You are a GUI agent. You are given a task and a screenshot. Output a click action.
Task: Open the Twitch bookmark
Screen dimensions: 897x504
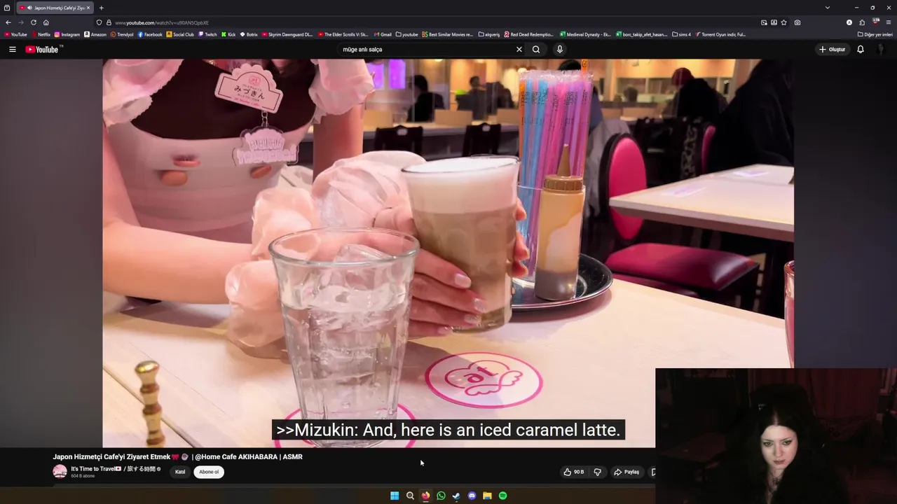[x=207, y=34]
